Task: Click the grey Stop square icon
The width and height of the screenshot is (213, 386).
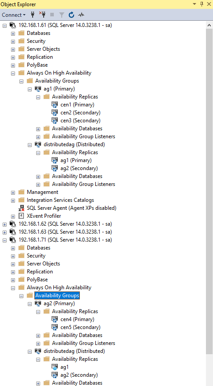Action: (52, 15)
